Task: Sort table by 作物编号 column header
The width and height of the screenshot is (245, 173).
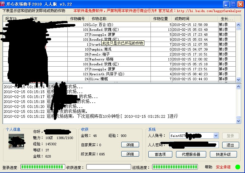Action: coord(78,19)
